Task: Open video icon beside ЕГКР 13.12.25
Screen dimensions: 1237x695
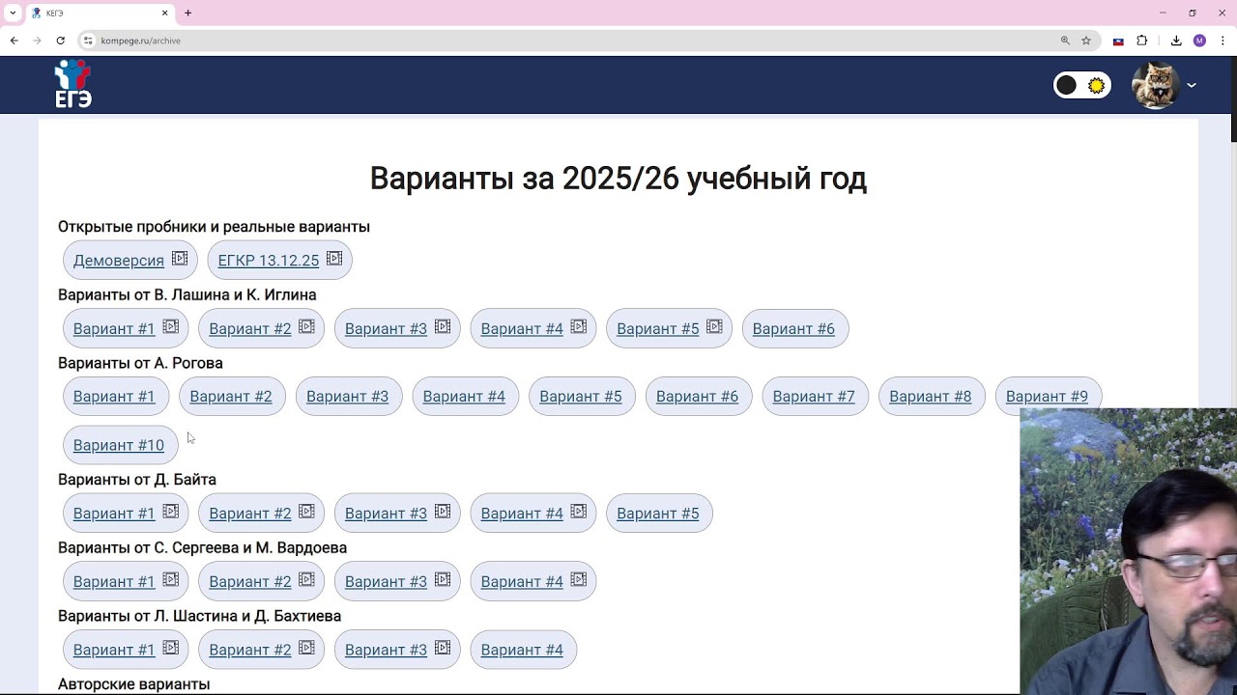Action: point(334,259)
